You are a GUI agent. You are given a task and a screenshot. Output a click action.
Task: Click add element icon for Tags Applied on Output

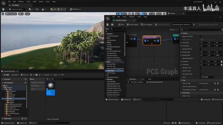215,90
